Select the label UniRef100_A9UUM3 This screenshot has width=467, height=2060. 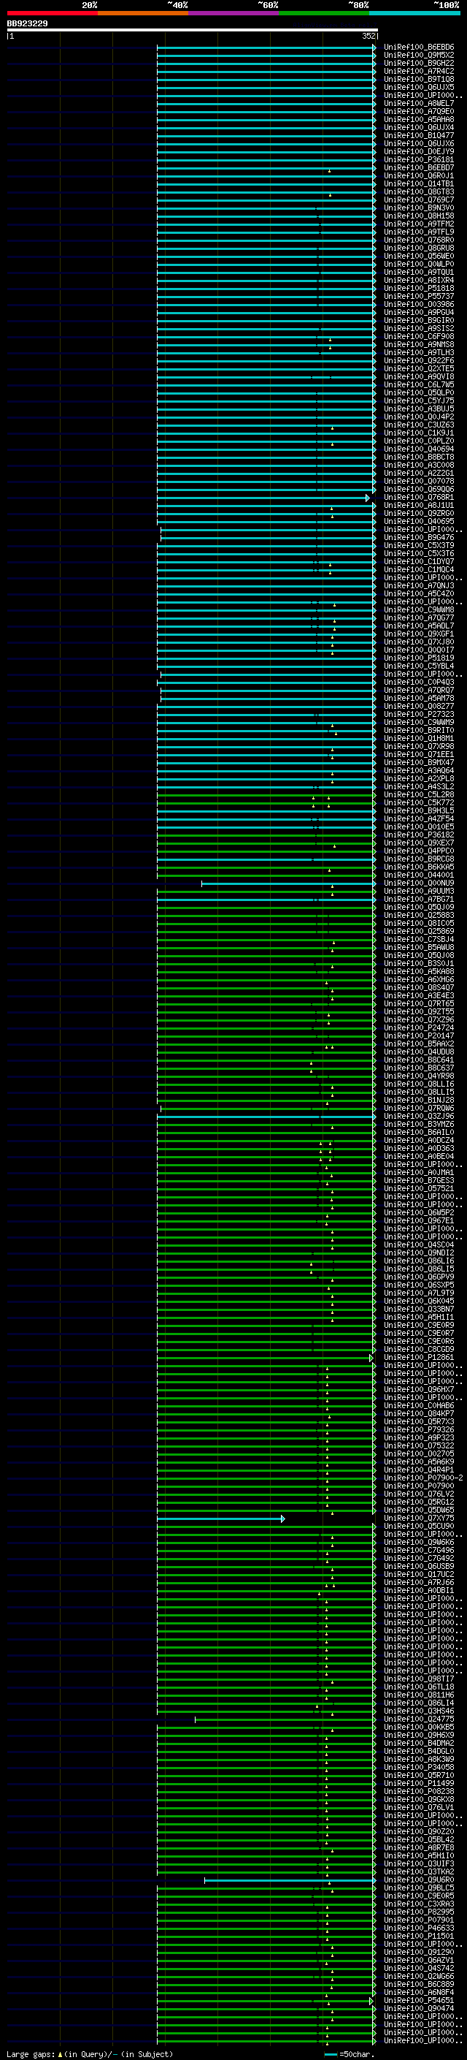[x=419, y=892]
